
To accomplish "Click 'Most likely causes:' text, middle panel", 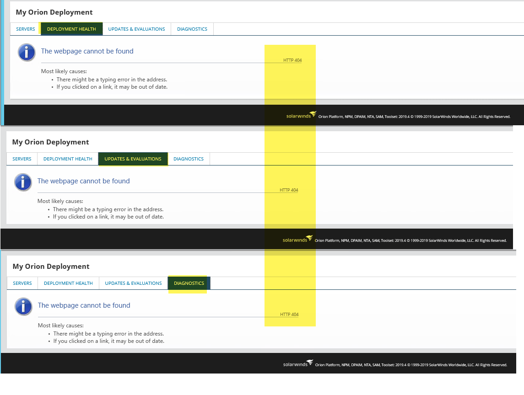I will tap(60, 201).
